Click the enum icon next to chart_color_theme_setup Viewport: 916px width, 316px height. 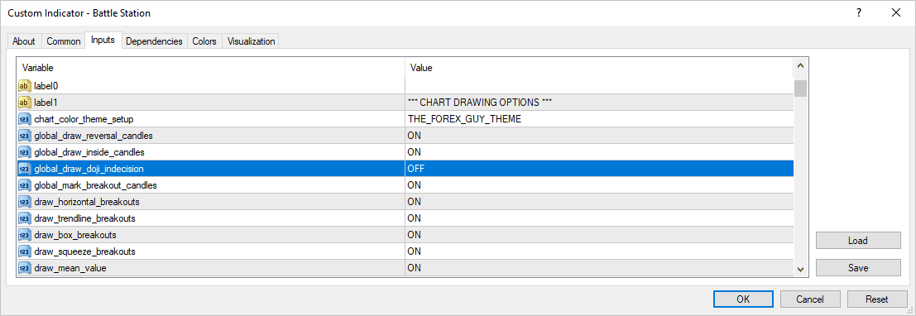coord(25,119)
